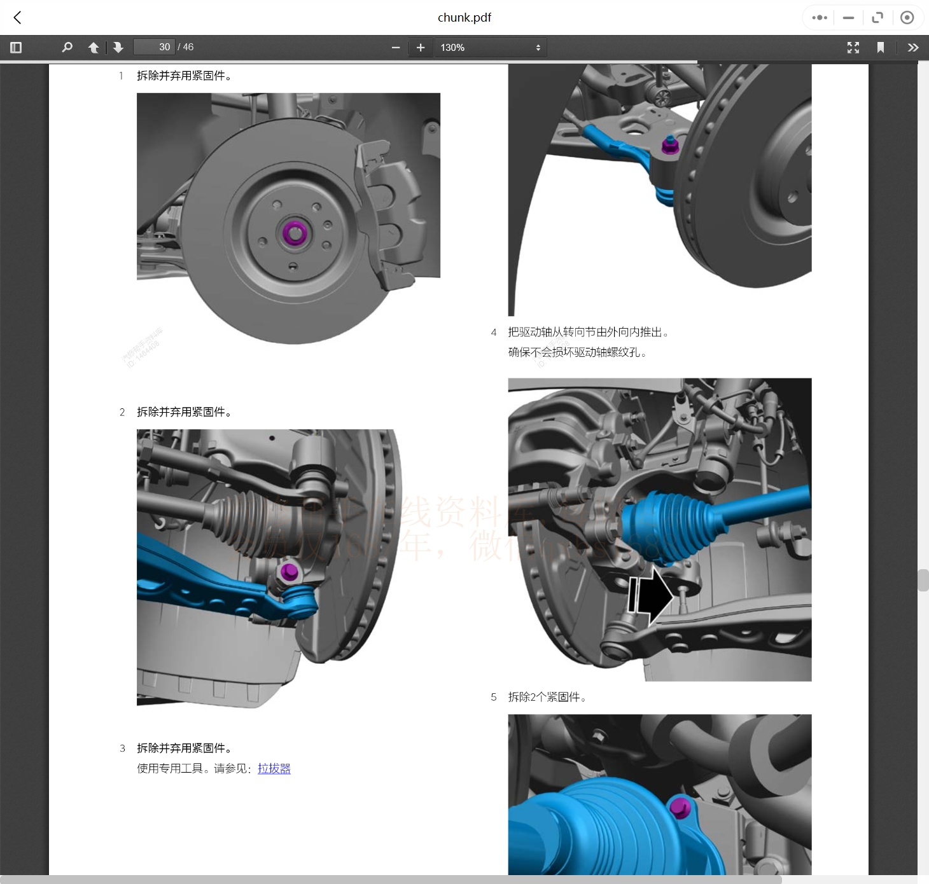Open the three-dots more options menu
The width and height of the screenshot is (929, 884).
(820, 18)
